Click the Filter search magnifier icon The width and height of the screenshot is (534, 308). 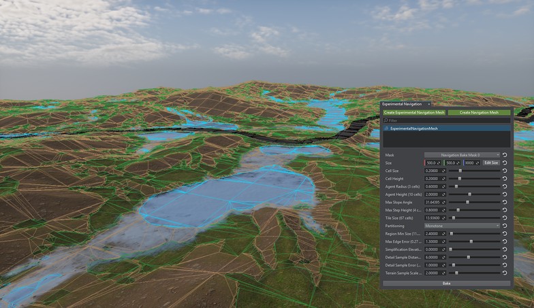[386, 120]
